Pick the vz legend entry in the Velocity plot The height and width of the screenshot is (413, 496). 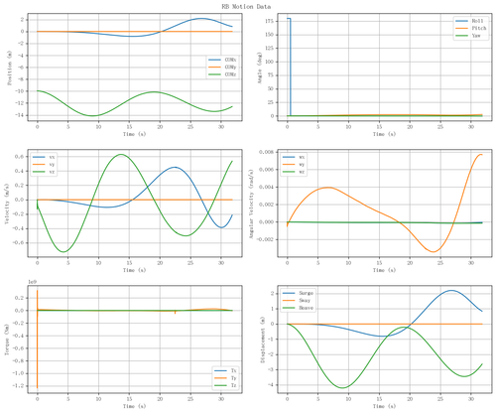(x=44, y=172)
